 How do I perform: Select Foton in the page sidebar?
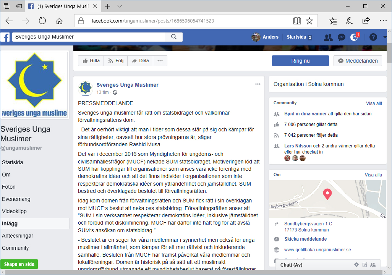pyautogui.click(x=9, y=187)
